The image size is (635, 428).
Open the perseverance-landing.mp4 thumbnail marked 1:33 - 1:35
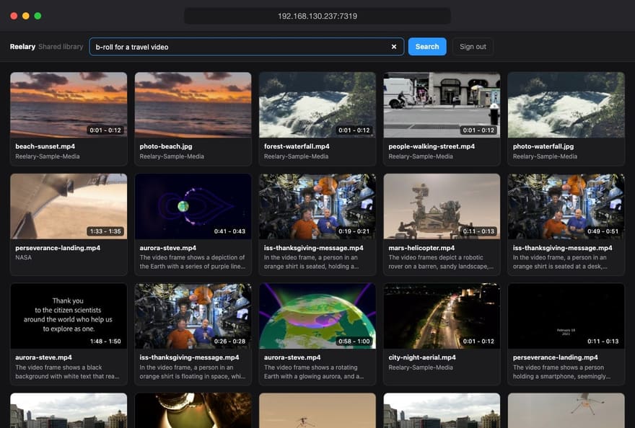[69, 206]
